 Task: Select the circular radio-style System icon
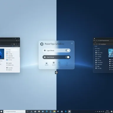pos(54,63)
